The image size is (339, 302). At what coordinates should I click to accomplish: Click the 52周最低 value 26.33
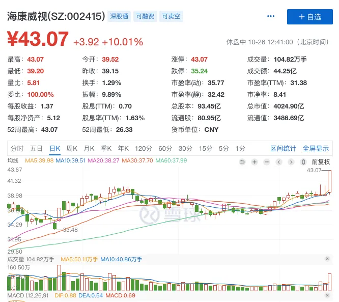pos(124,129)
